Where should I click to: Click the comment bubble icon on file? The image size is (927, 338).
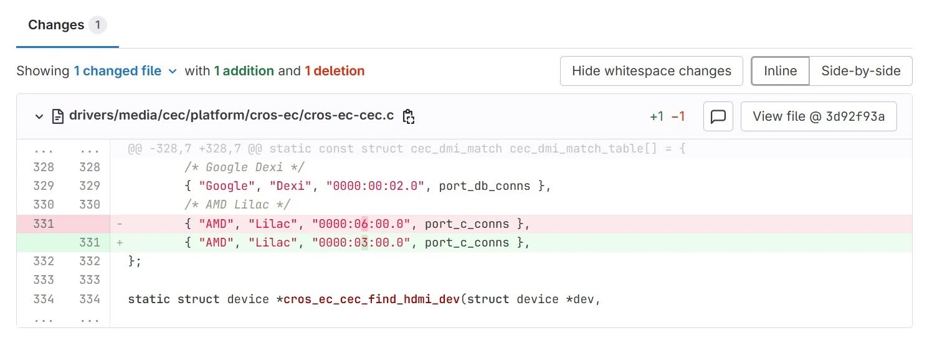coord(718,116)
